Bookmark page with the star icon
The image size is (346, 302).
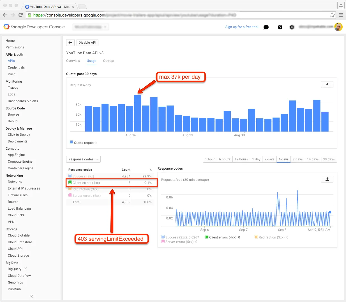point(332,15)
